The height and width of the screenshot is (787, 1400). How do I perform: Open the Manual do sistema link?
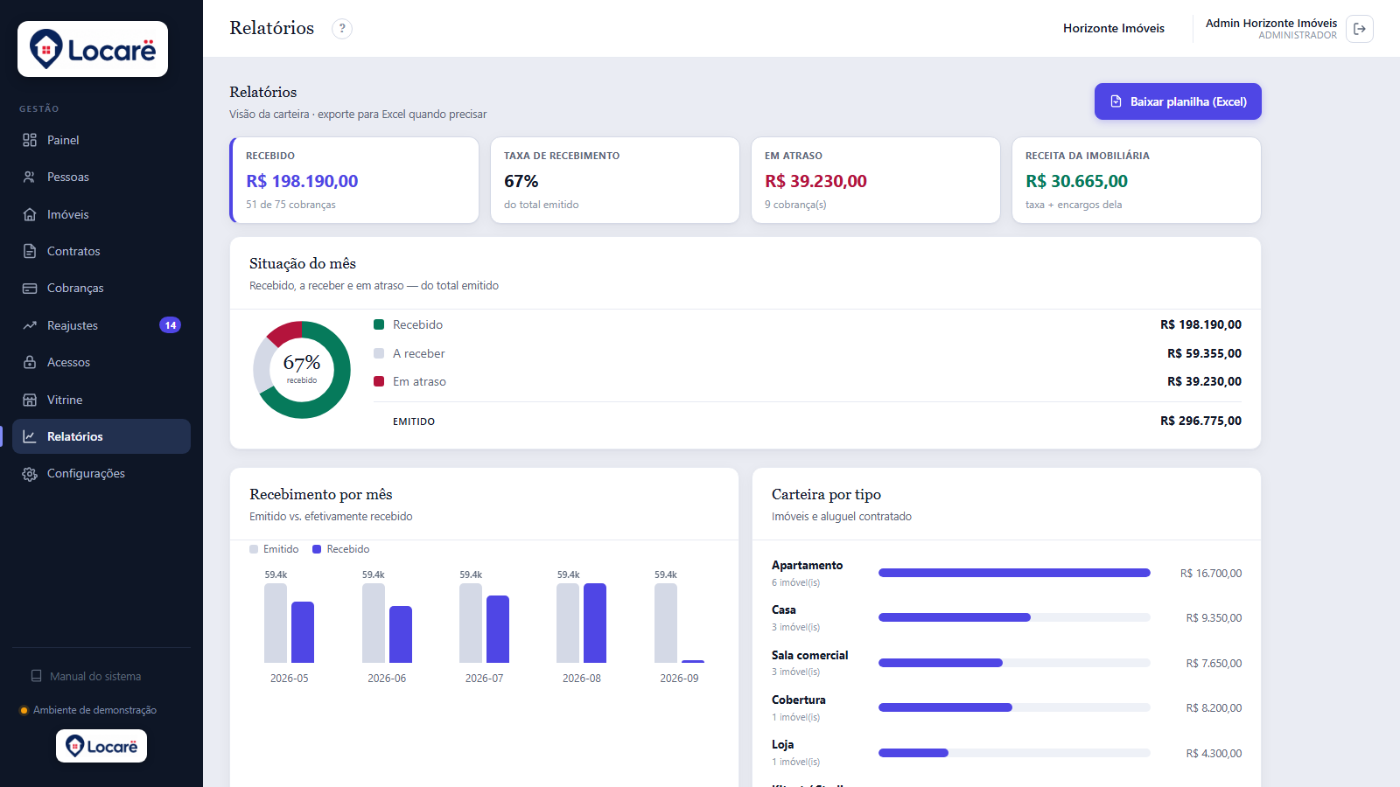[x=86, y=676]
